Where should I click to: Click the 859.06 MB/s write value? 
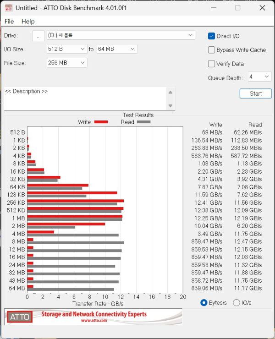[x=207, y=288]
